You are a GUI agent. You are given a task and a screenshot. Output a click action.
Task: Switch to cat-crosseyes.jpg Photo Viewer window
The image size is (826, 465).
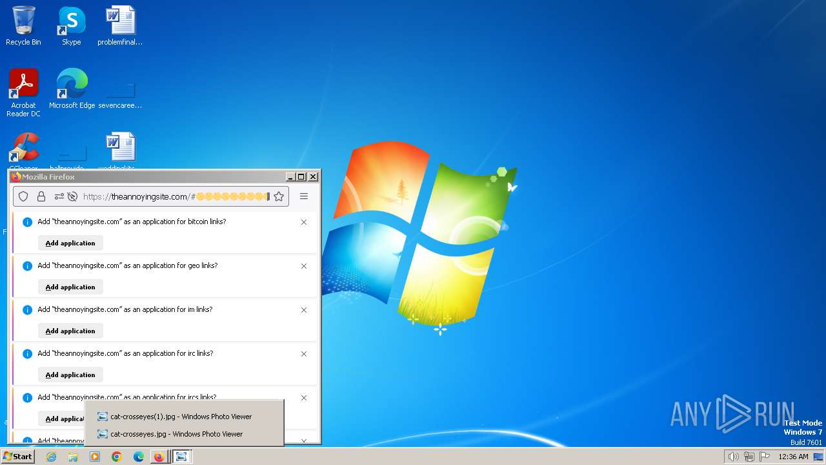[184, 434]
